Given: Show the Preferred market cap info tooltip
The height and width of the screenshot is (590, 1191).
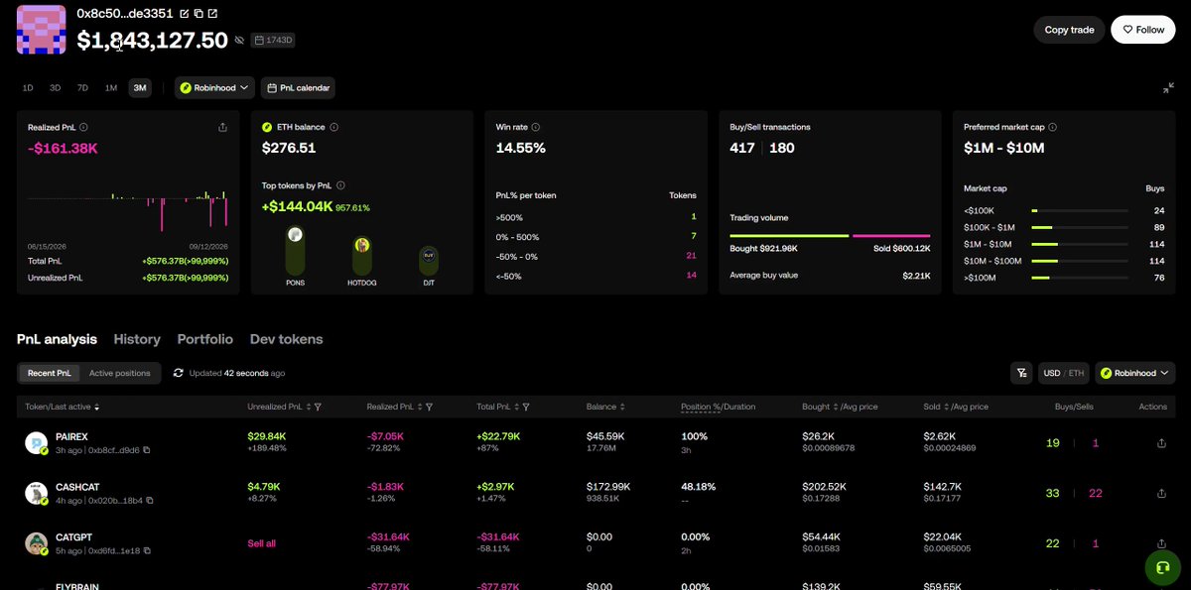Looking at the screenshot, I should tap(1052, 127).
